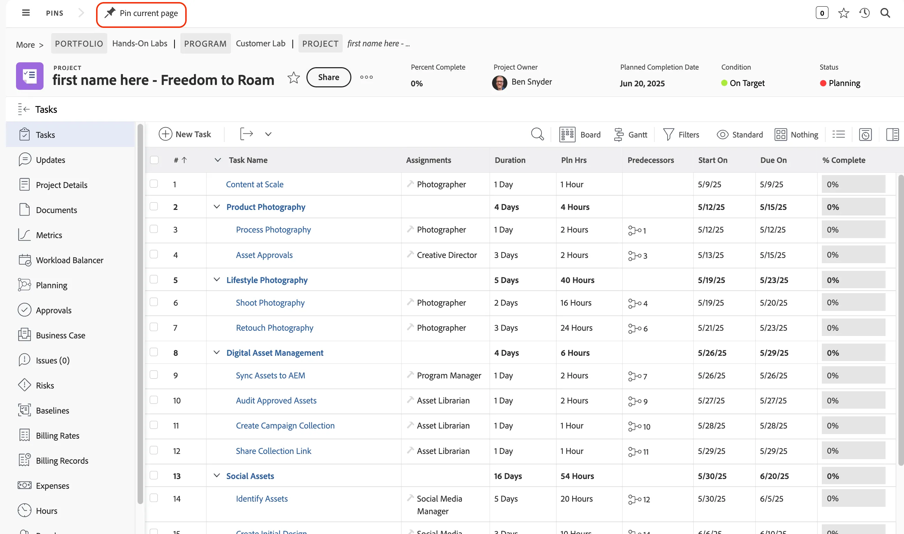Tick the Shoot Photography checkbox
The height and width of the screenshot is (534, 904).
click(x=154, y=301)
